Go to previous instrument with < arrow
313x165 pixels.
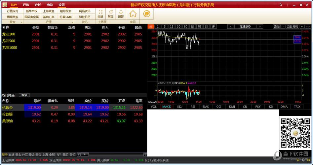coord(231,26)
